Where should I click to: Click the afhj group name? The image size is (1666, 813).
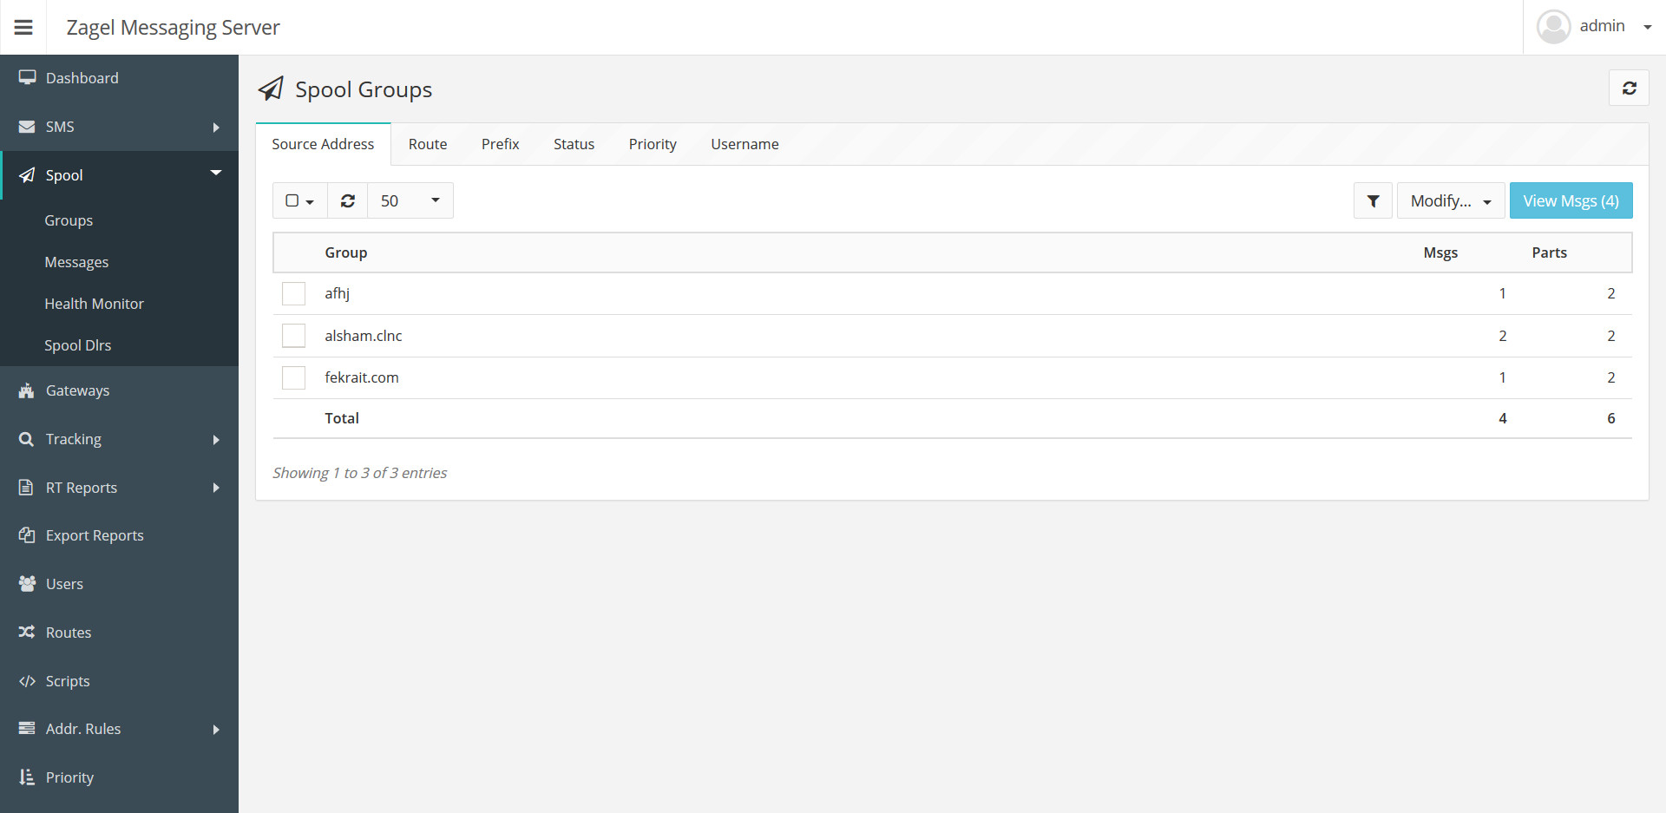pyautogui.click(x=337, y=293)
